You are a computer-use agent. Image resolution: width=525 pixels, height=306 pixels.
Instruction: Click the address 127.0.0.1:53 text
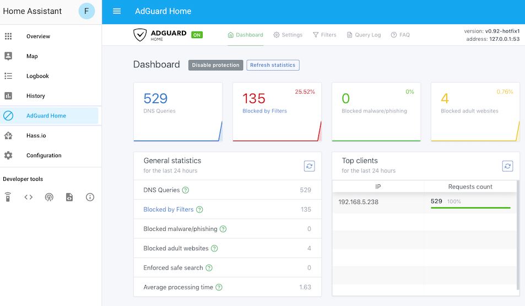point(493,39)
